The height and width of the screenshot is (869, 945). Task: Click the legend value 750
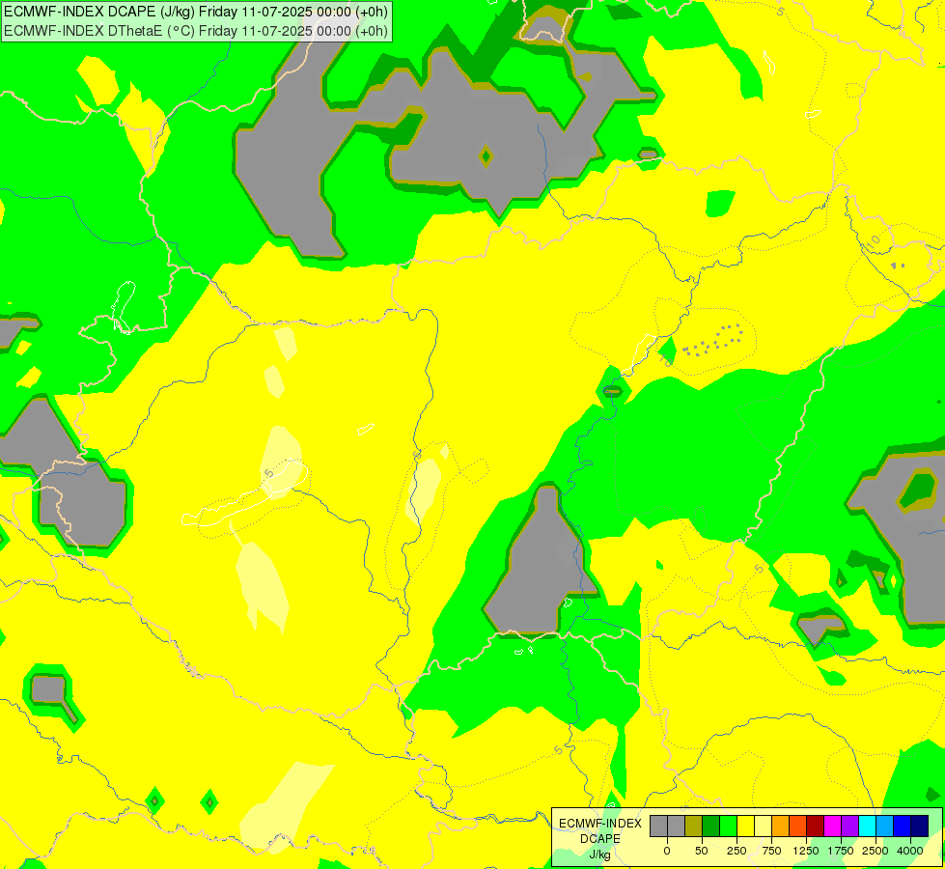(x=771, y=851)
